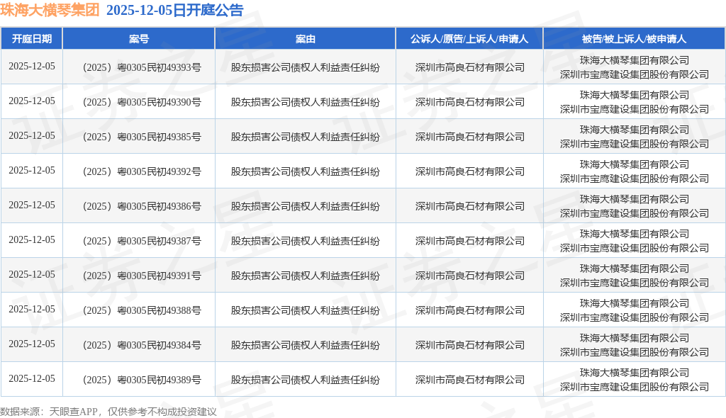
Task: Select case number 粤0305民初49386号
Action: point(142,206)
